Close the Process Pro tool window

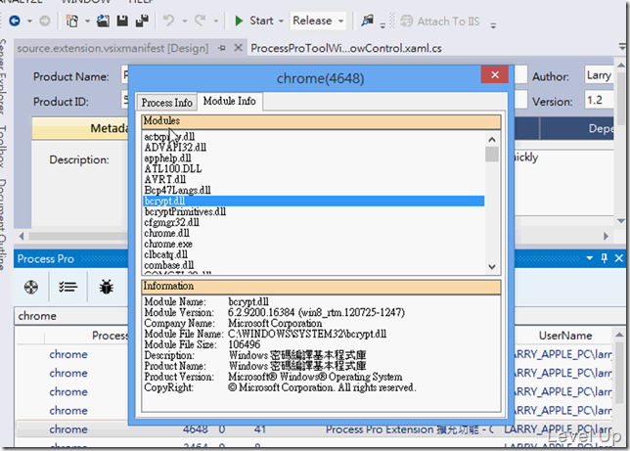pos(618,258)
